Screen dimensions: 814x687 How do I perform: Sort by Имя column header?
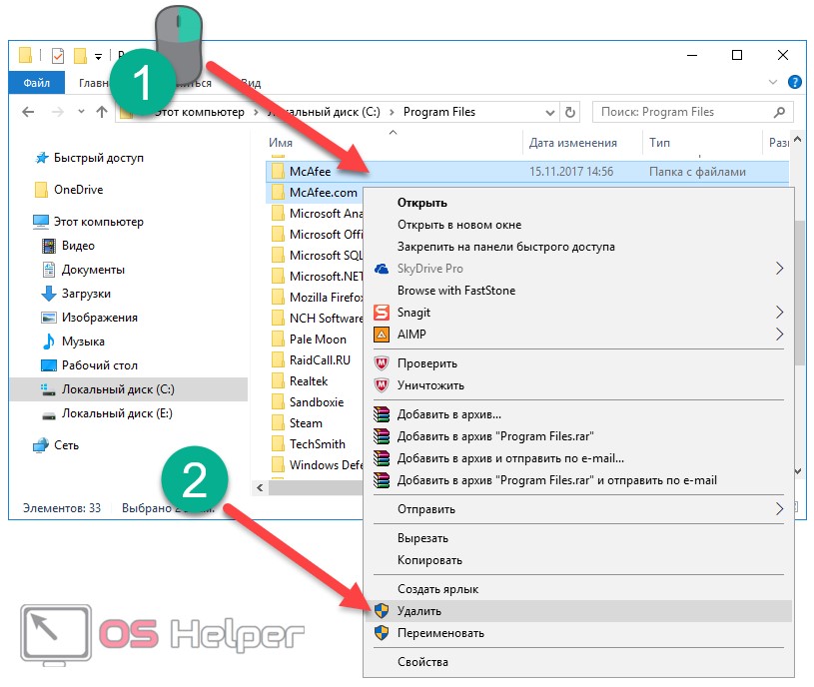(393, 143)
